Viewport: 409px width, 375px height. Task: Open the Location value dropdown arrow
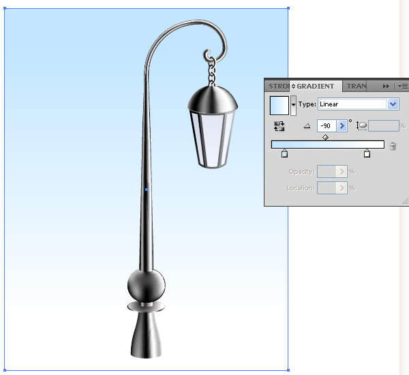pos(342,188)
